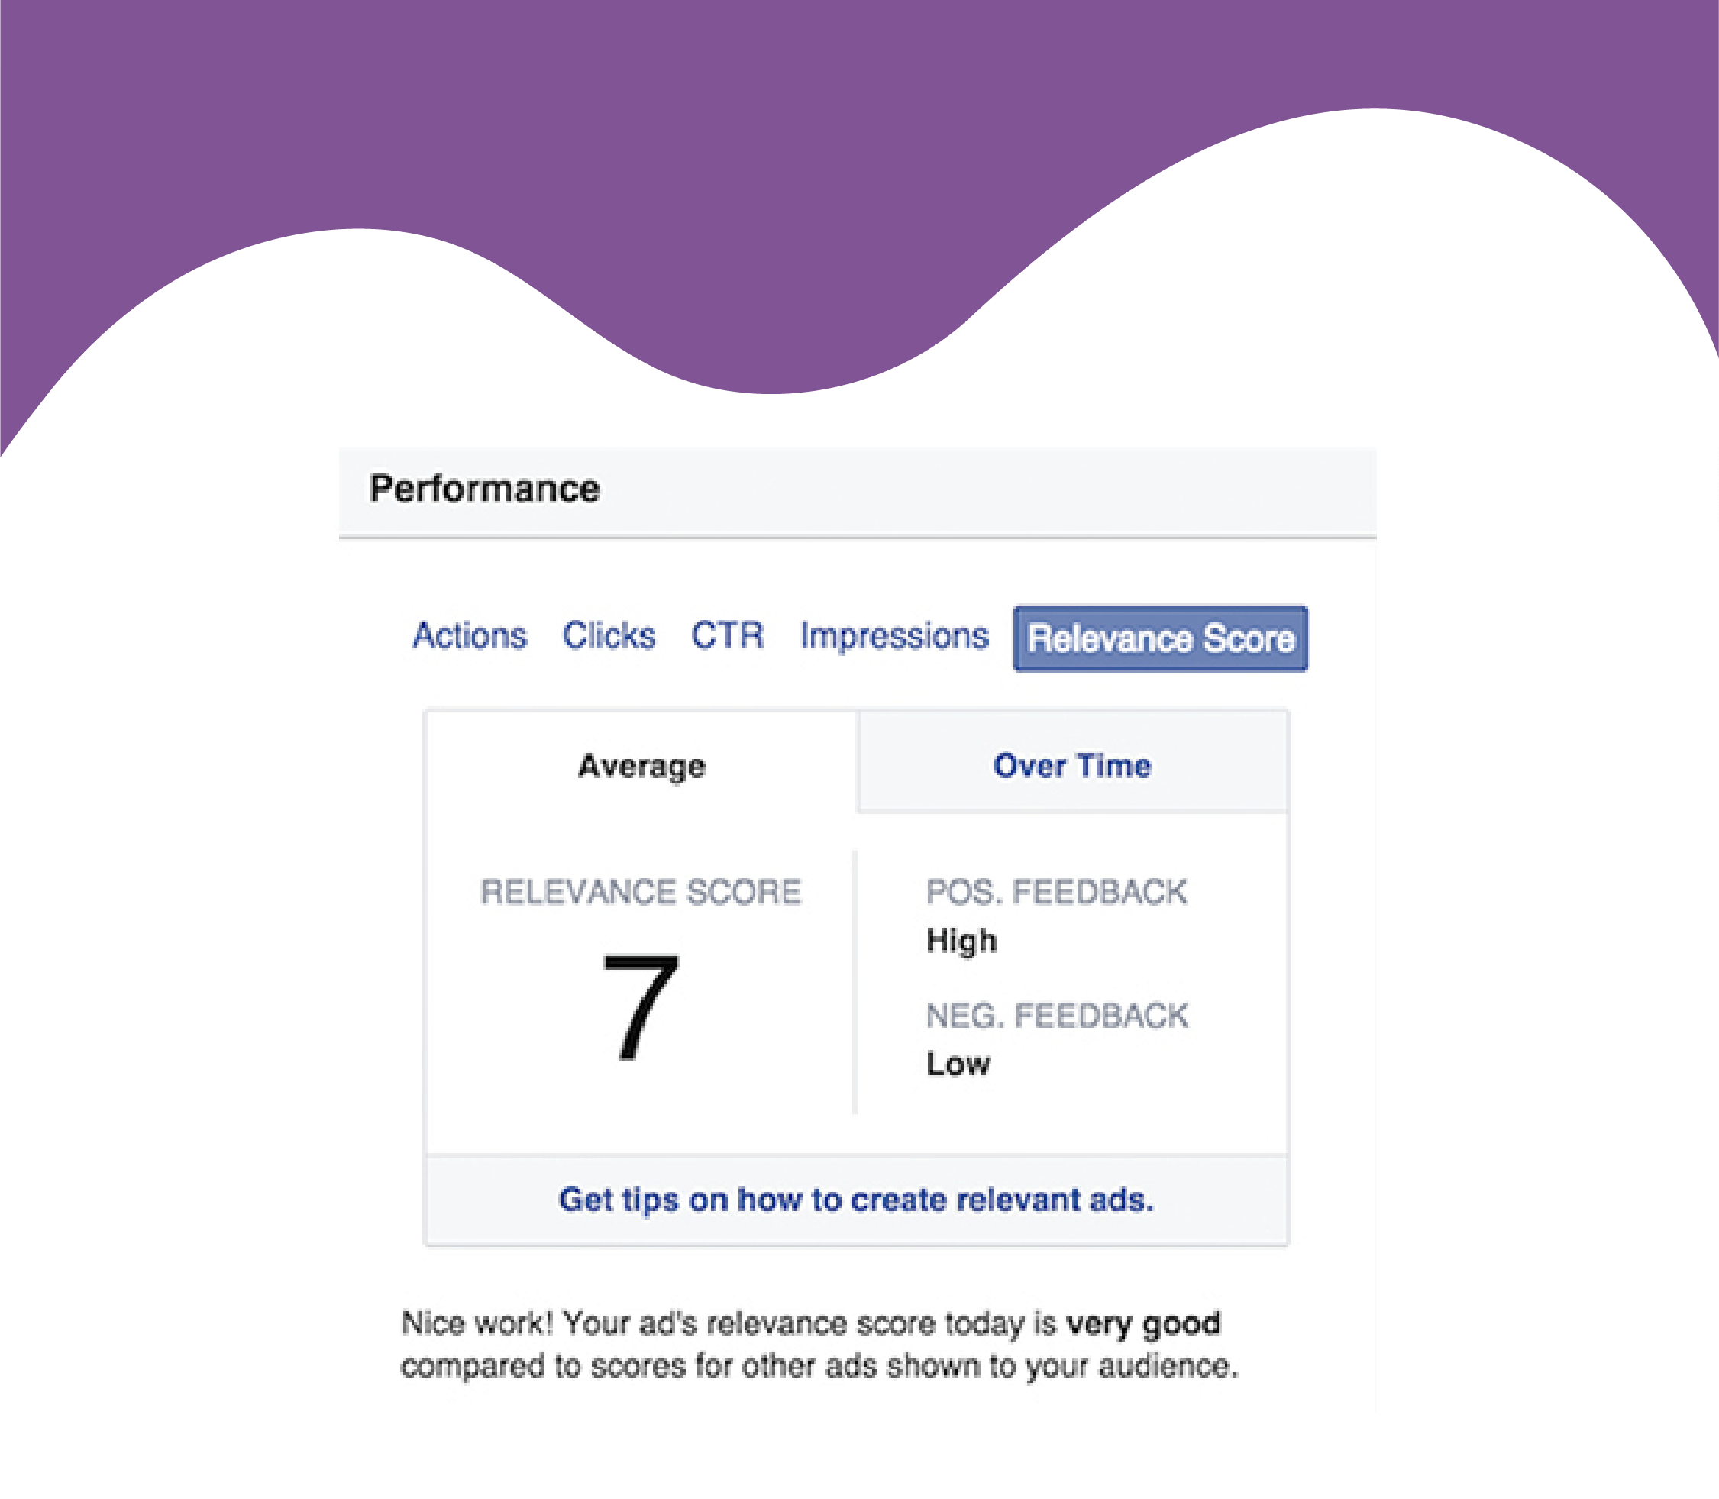Screen dimensions: 1719x1499
Task: Select the High positive feedback value
Action: point(961,941)
